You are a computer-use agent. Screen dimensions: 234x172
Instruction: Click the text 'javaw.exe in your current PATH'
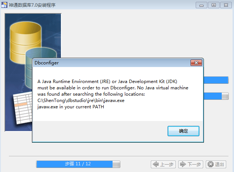[71, 107]
